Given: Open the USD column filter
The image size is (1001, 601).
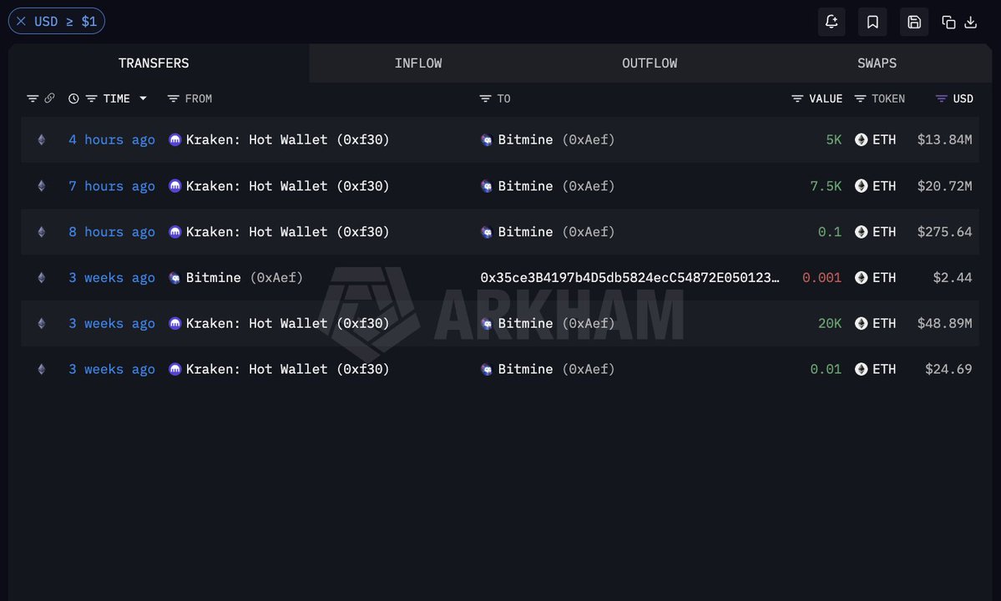Looking at the screenshot, I should (x=941, y=98).
